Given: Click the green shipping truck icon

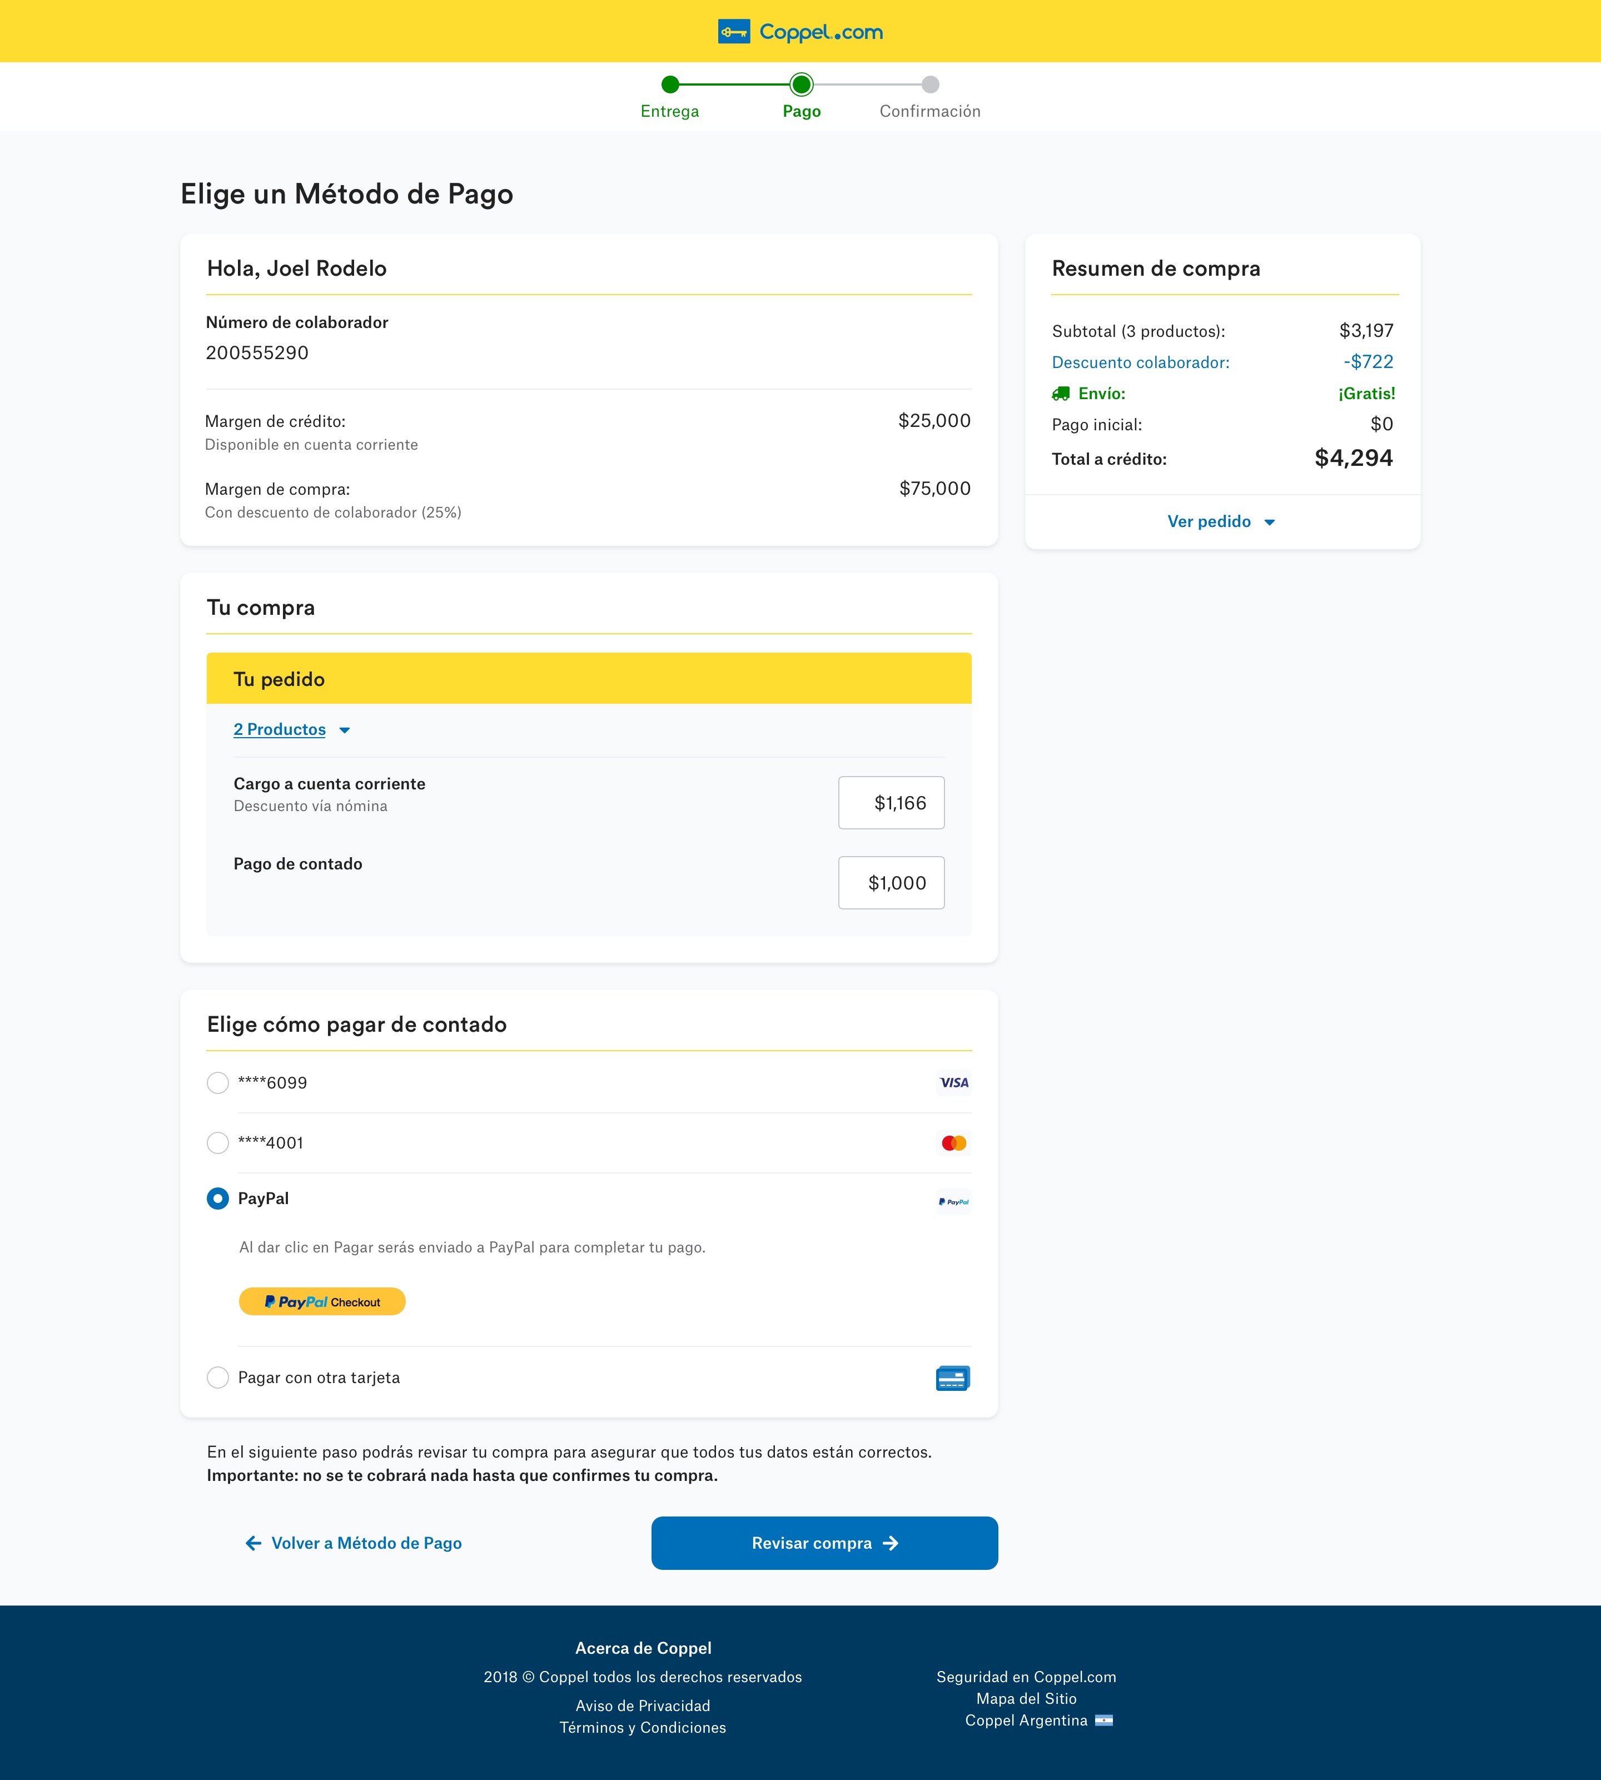Looking at the screenshot, I should (1061, 394).
